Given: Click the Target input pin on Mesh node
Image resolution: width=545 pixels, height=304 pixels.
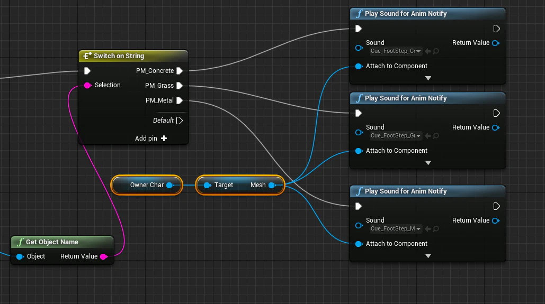Looking at the screenshot, I should click(x=207, y=185).
